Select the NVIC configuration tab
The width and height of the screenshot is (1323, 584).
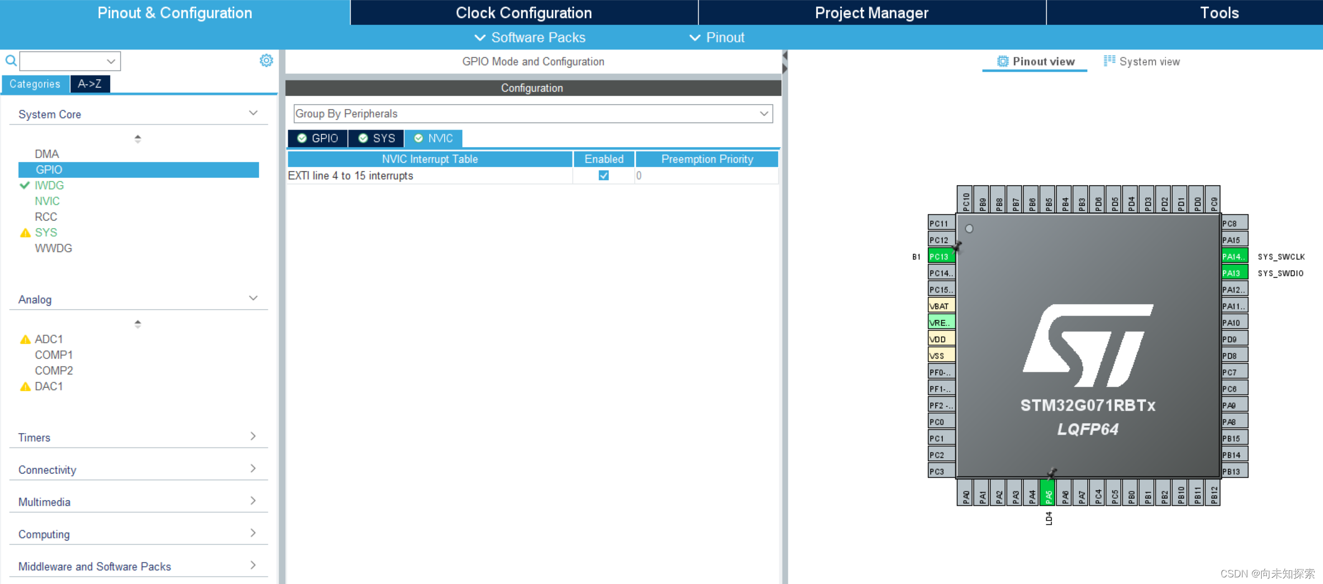pyautogui.click(x=434, y=138)
